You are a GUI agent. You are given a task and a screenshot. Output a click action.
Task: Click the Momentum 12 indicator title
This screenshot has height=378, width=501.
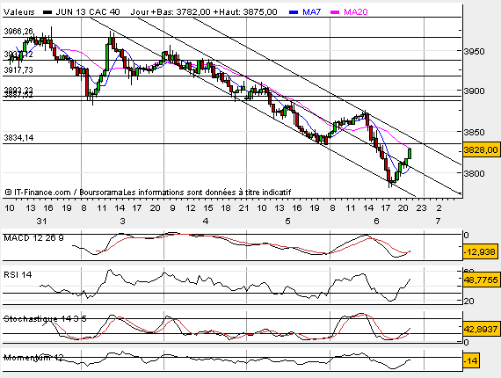[33, 358]
